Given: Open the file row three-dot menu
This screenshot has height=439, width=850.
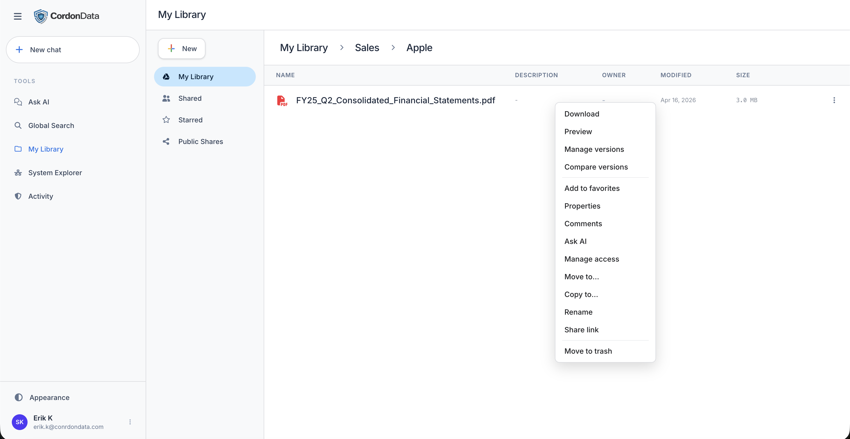Looking at the screenshot, I should tap(834, 100).
